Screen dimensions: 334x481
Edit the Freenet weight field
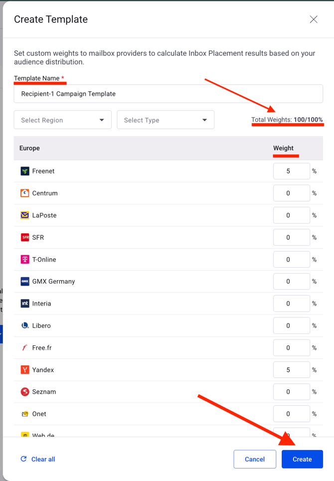(x=291, y=171)
